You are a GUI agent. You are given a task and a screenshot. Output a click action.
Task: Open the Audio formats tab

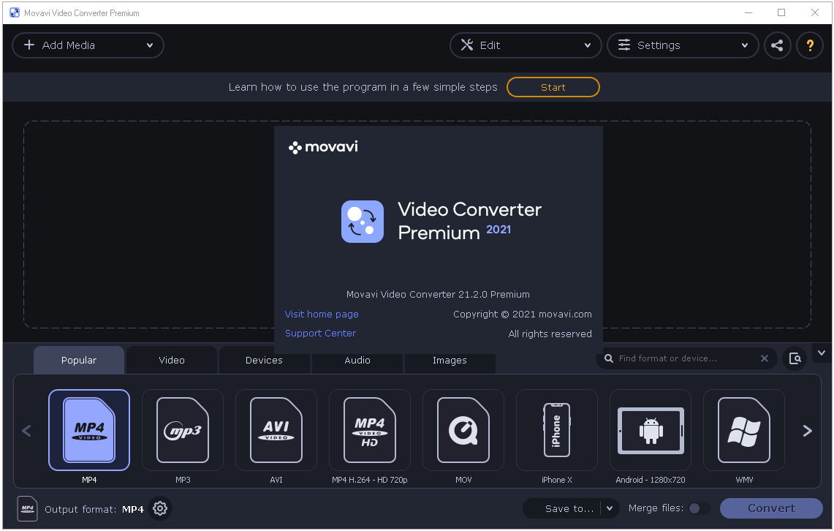coord(357,360)
